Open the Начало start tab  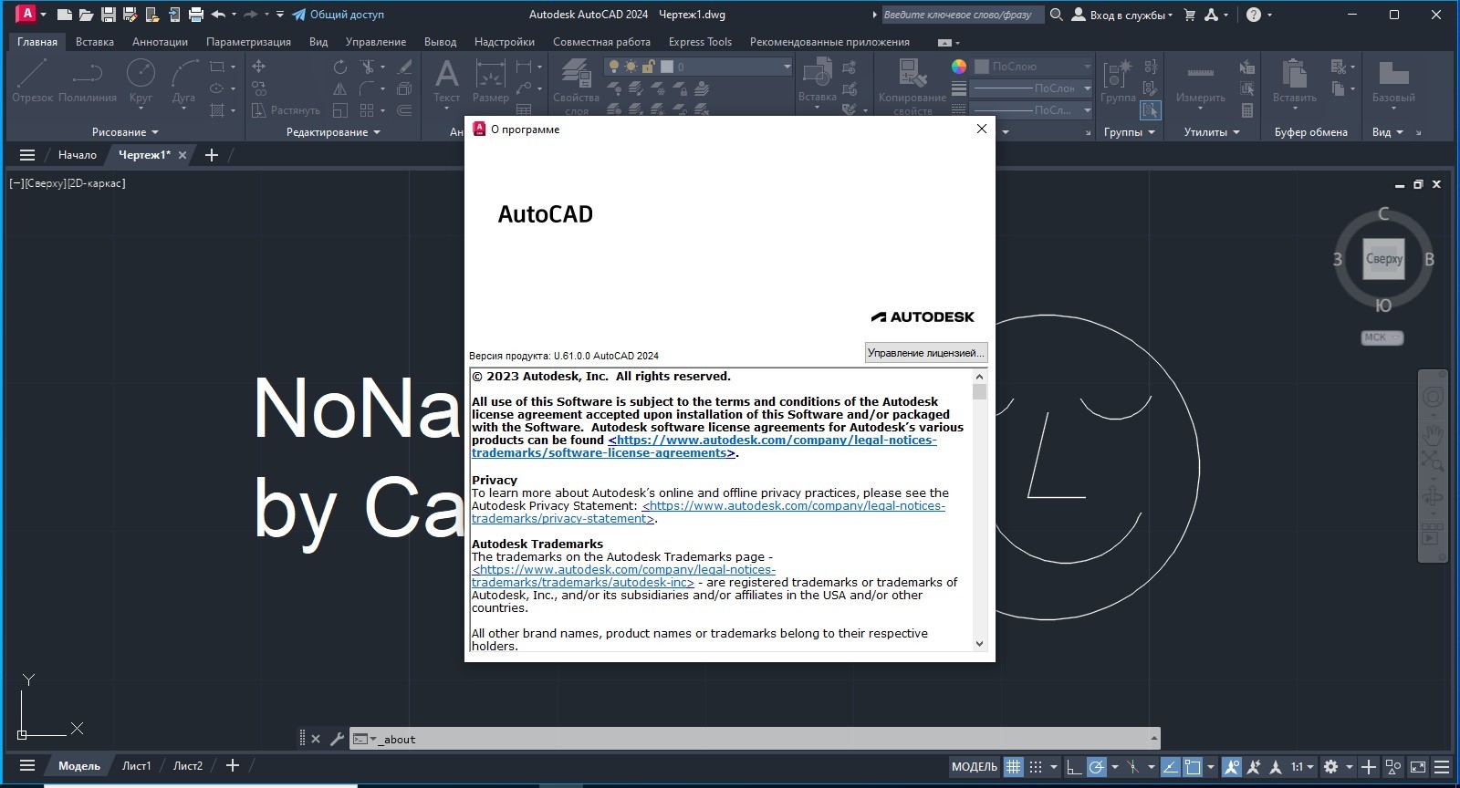[x=78, y=155]
